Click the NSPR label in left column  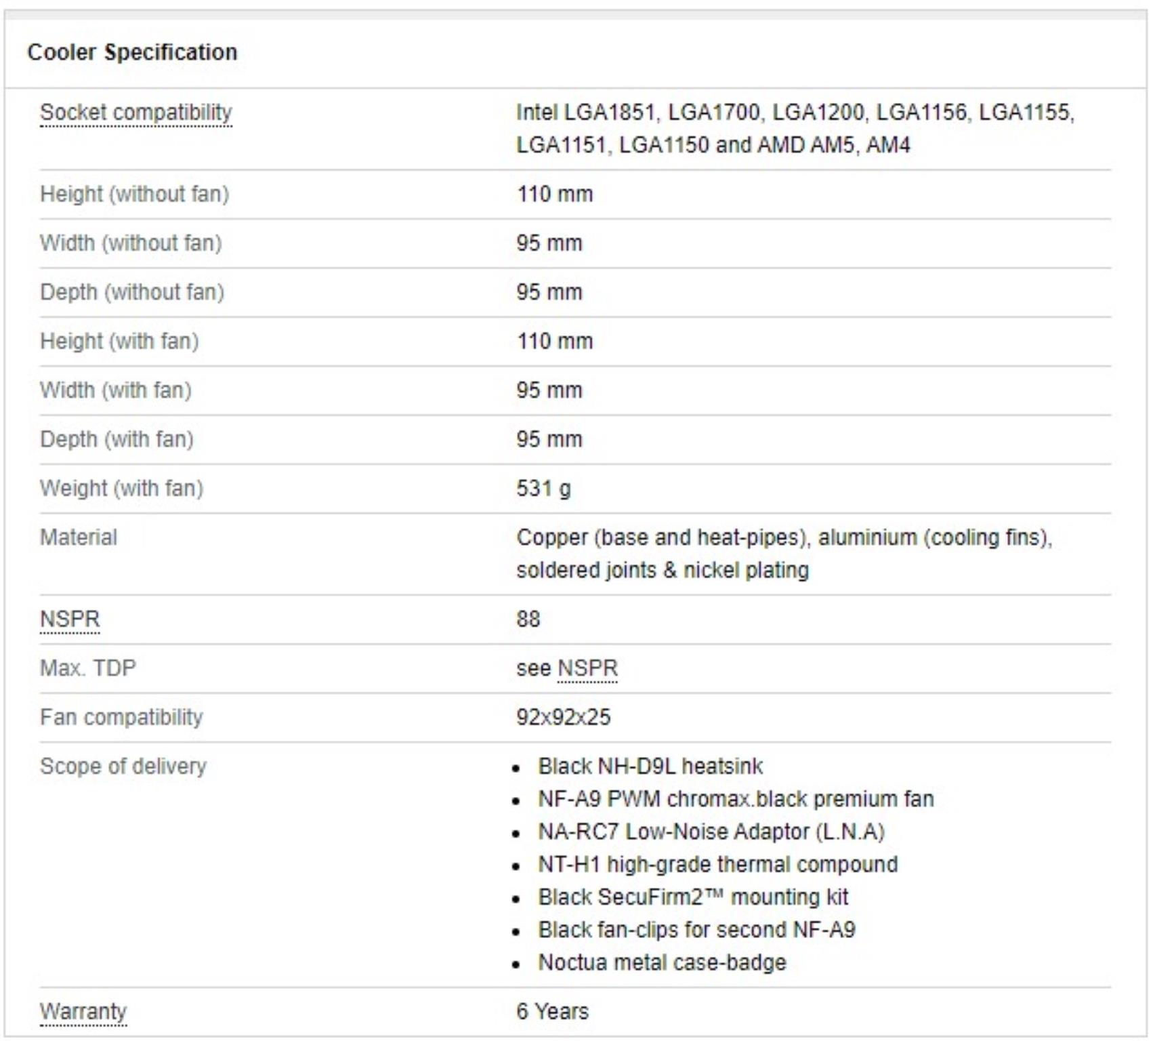[70, 619]
